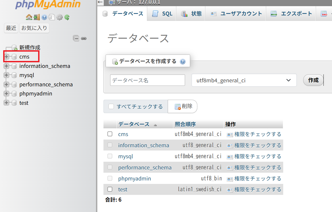Click the お気に入り button in sidebar
The image size is (332, 212).
point(34,28)
